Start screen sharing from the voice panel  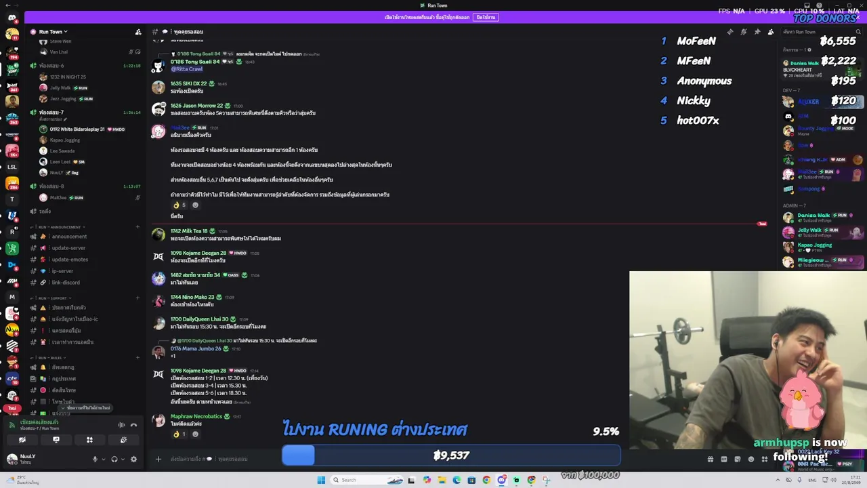[56, 440]
